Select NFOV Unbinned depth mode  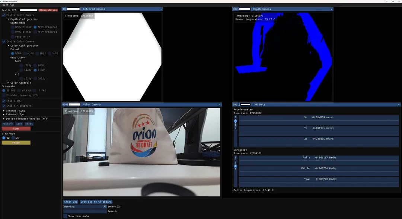point(35,27)
